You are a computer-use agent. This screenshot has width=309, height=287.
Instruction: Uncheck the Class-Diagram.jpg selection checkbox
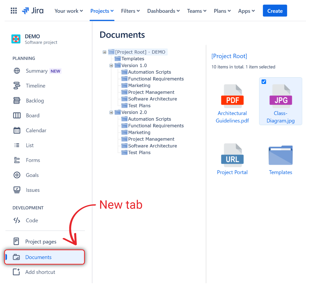pyautogui.click(x=264, y=81)
